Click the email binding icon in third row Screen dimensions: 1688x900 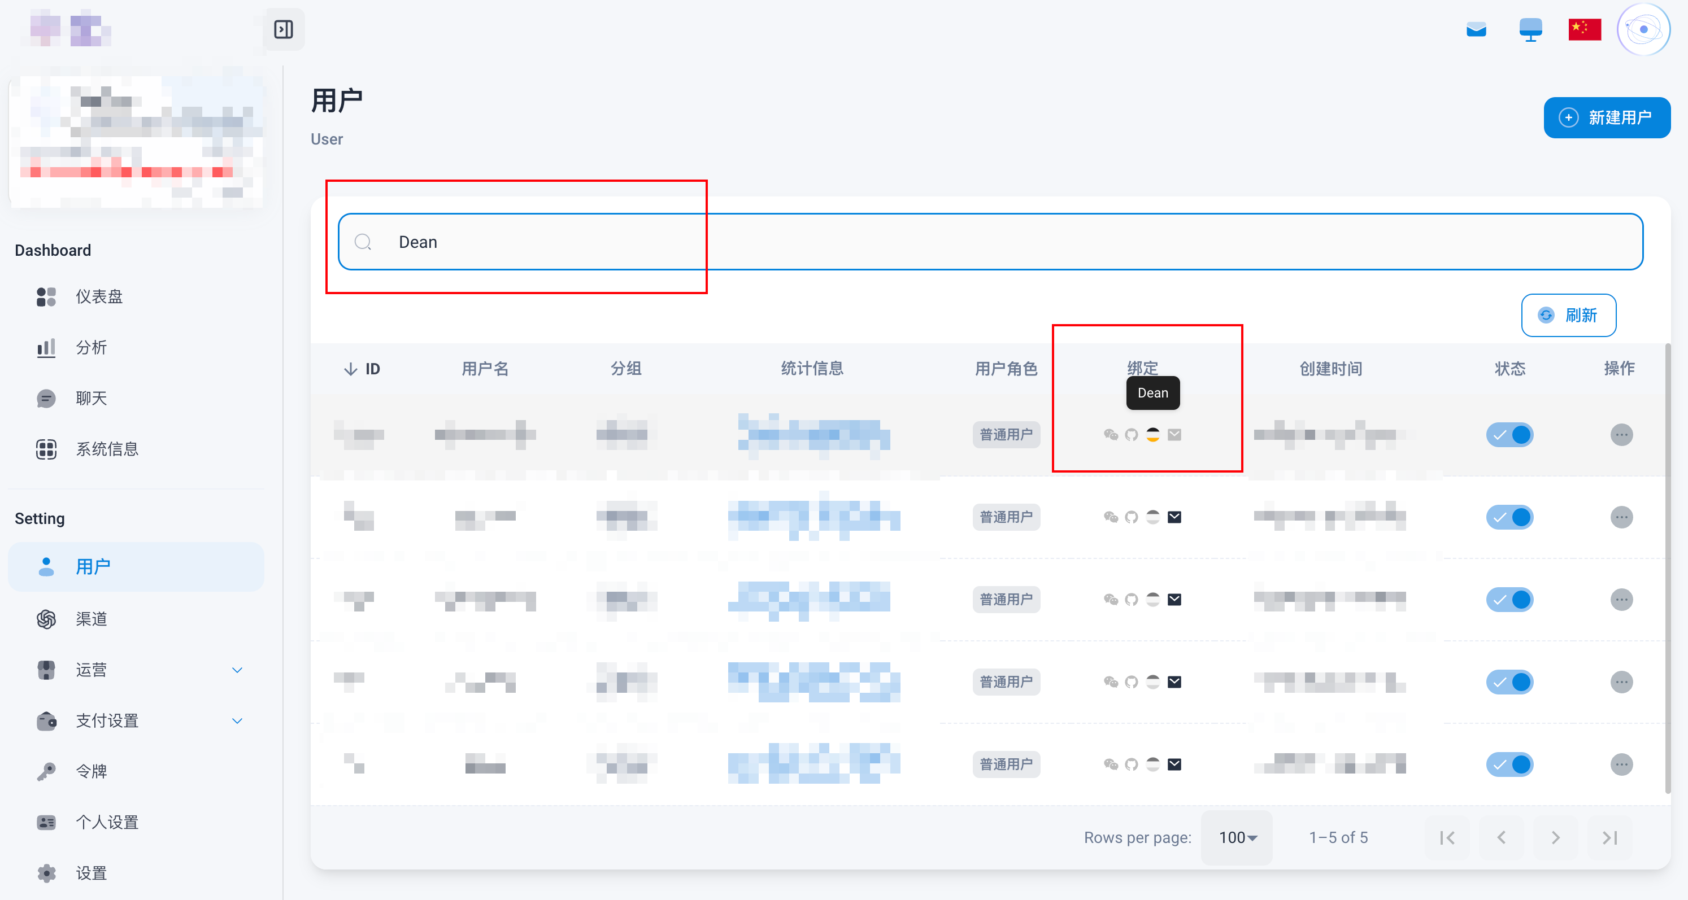(x=1174, y=600)
